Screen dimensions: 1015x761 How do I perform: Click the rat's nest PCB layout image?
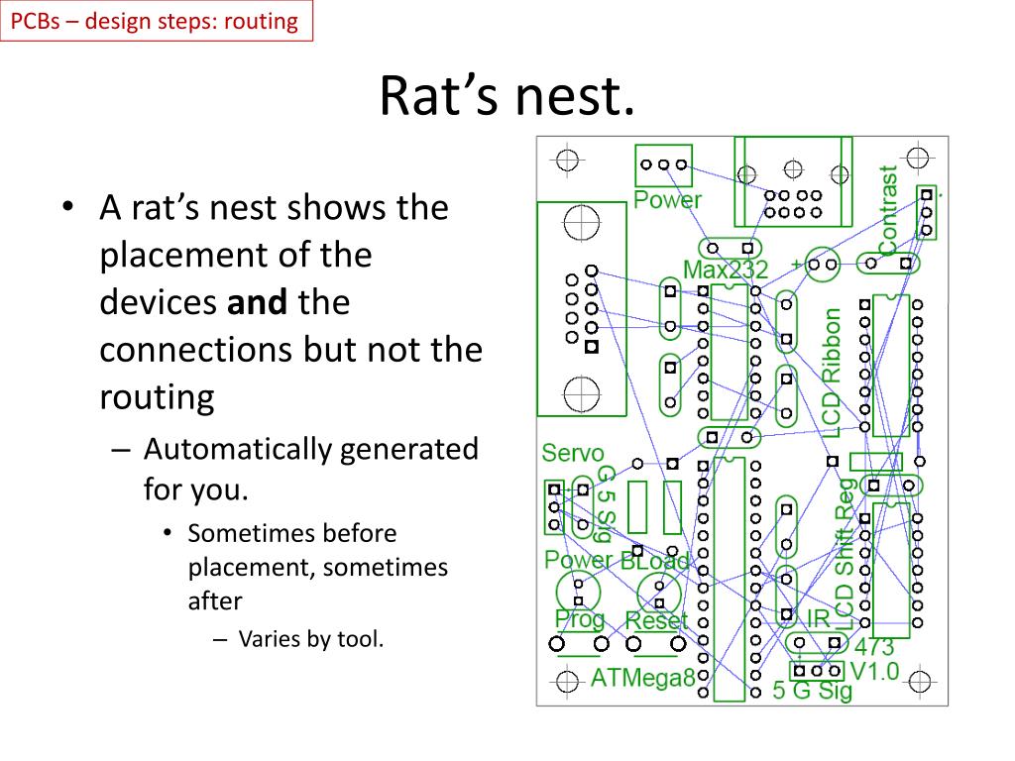tap(742, 420)
